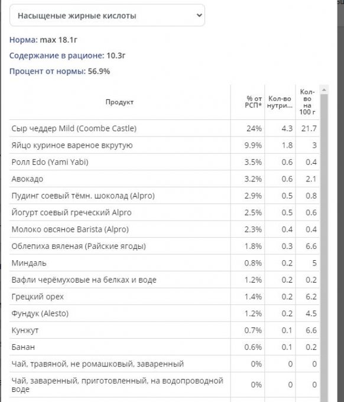Select the Сыр чеддер Mild row
This screenshot has width=344, height=402.
coord(164,128)
